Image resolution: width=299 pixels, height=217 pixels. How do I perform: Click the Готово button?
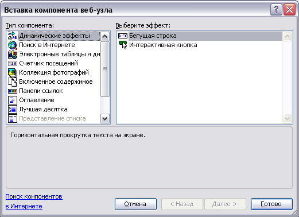pos(271,204)
